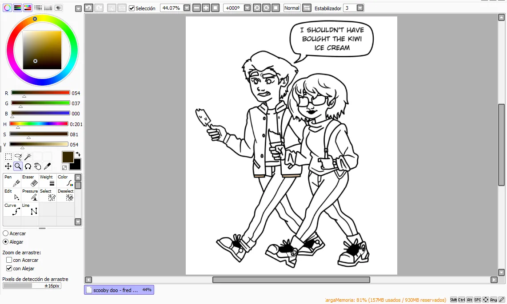Disable the con Alejar checkbox
Screen dimensions: 507x304
tap(9, 268)
